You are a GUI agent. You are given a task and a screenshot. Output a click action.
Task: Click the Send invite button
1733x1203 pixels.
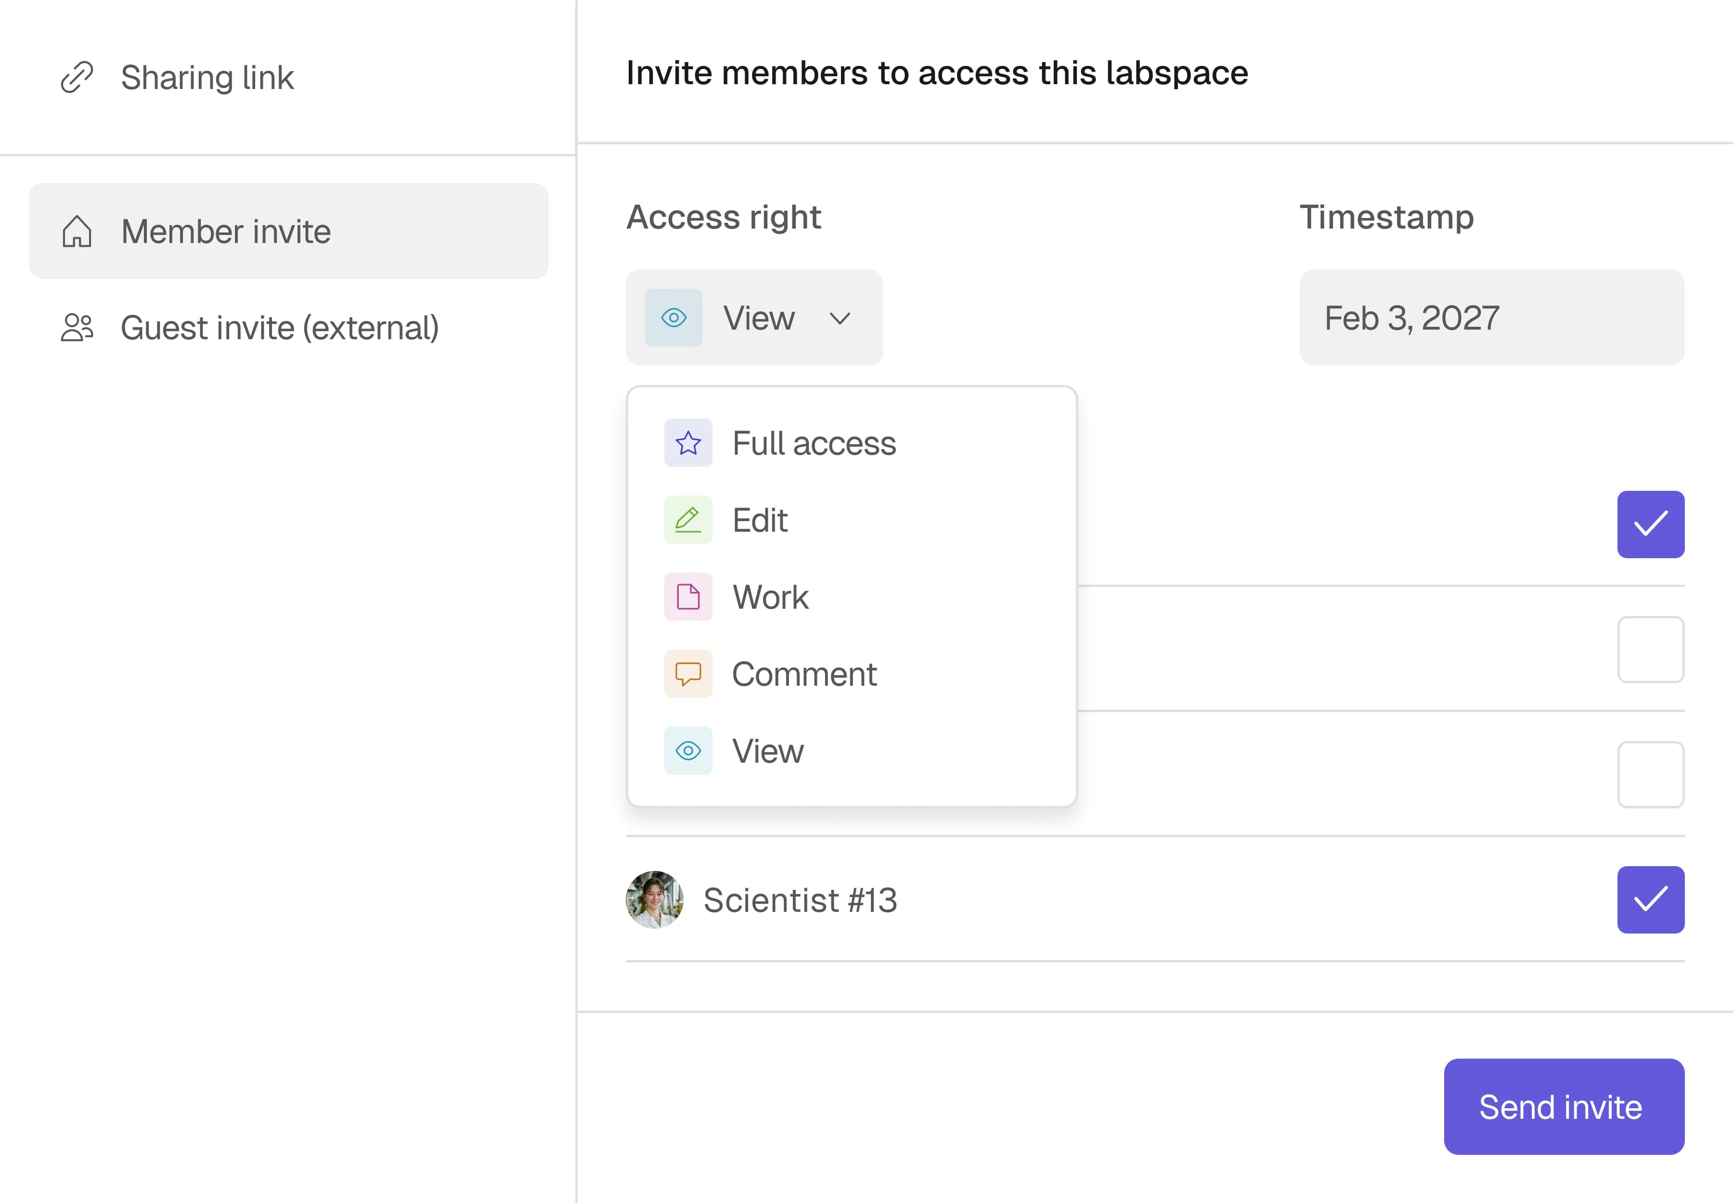pyautogui.click(x=1564, y=1106)
